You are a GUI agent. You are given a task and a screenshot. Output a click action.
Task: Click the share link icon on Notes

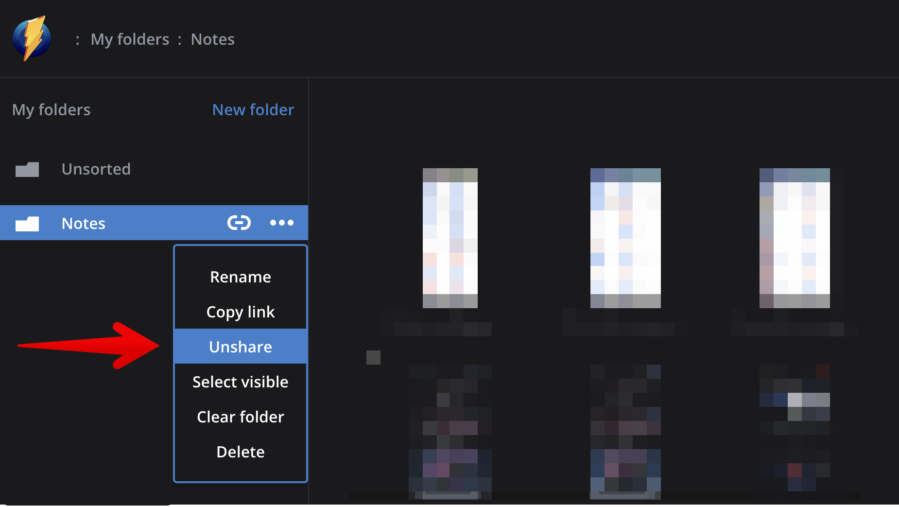(x=239, y=223)
